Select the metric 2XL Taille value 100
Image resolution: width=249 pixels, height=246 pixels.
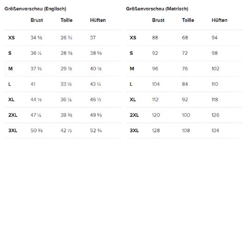click(186, 115)
